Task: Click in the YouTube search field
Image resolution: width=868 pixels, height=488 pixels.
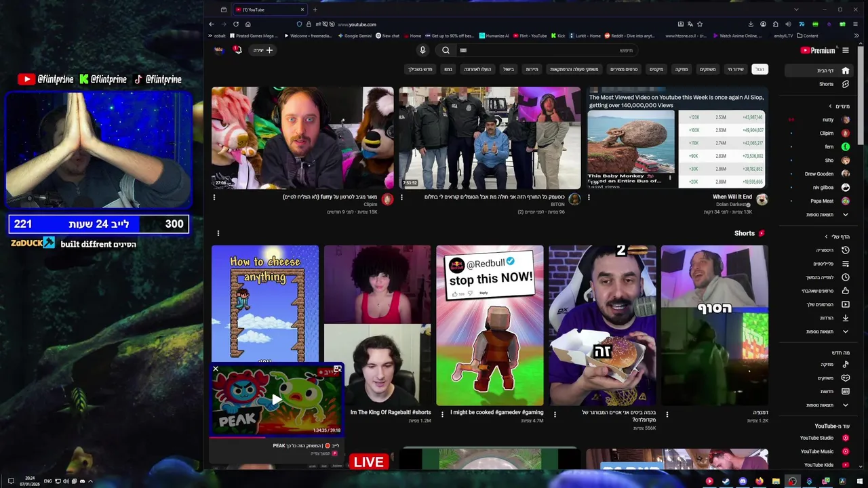Action: (546, 50)
